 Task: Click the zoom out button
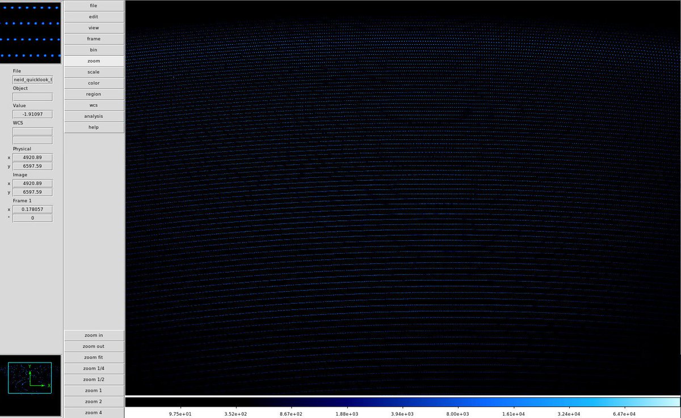pos(94,347)
